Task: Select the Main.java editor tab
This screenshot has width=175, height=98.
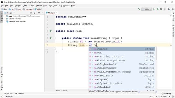Action: pyautogui.click(x=51, y=13)
